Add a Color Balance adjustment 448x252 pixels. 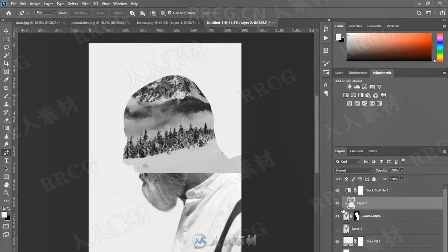pyautogui.click(x=353, y=95)
